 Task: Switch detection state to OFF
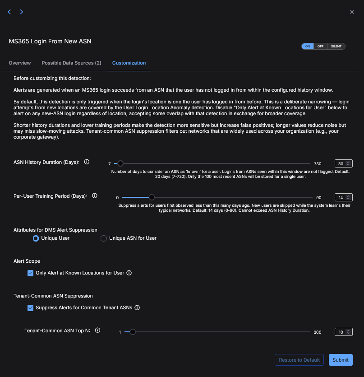tap(320, 47)
